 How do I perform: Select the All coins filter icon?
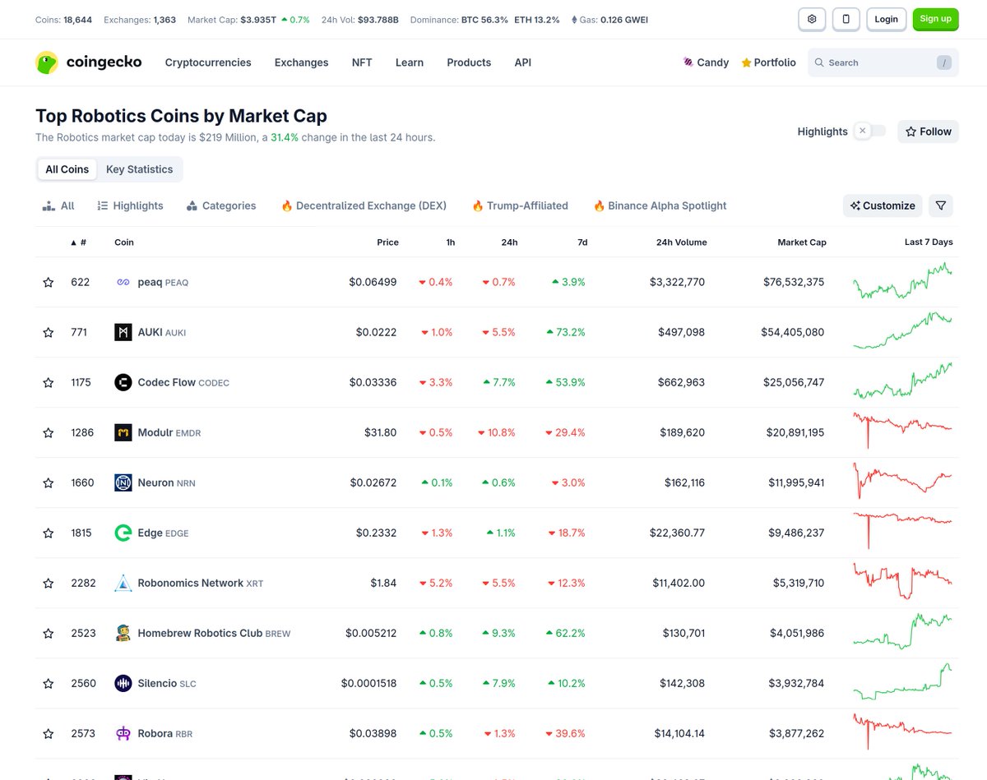(48, 205)
